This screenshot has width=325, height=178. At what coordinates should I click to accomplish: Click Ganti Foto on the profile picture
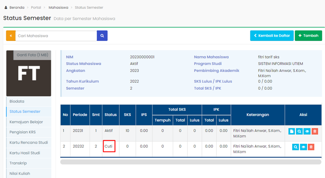pos(32,55)
